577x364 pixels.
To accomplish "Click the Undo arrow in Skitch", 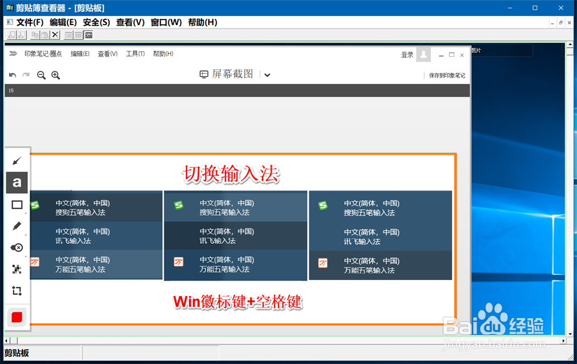I will (13, 75).
